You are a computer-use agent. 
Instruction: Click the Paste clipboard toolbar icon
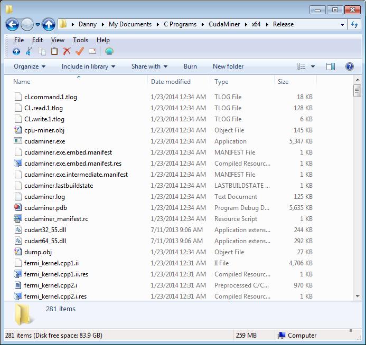point(54,51)
